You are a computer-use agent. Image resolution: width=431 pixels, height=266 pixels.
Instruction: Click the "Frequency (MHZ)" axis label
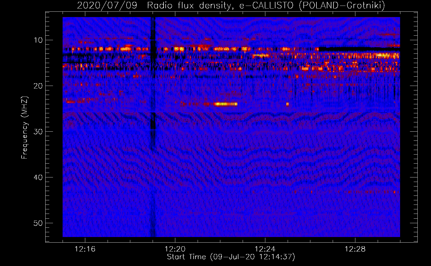click(x=25, y=128)
